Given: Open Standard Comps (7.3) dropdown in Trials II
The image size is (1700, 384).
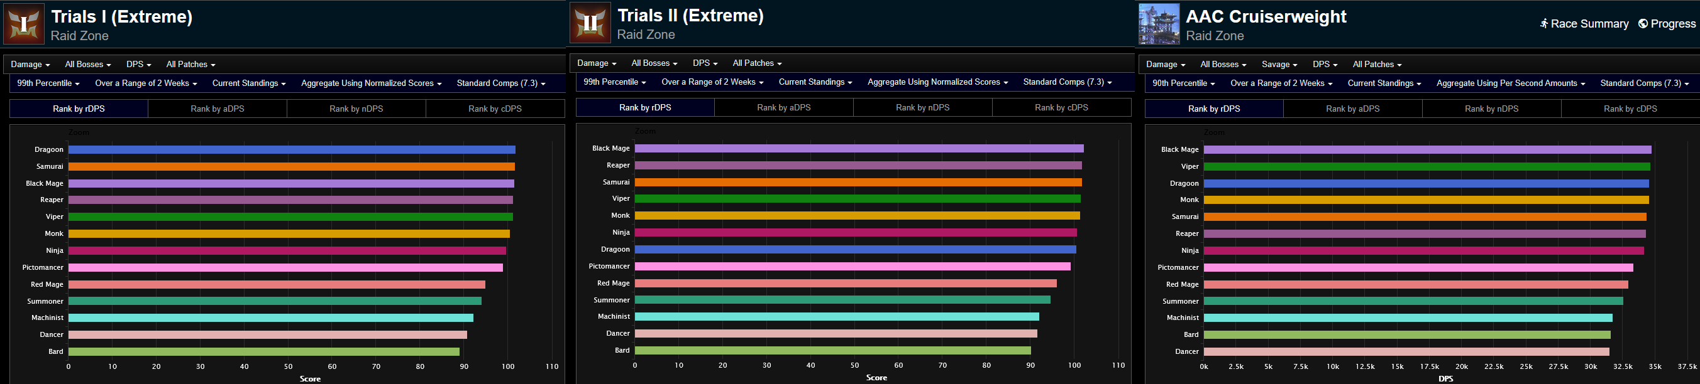Looking at the screenshot, I should click(1067, 82).
